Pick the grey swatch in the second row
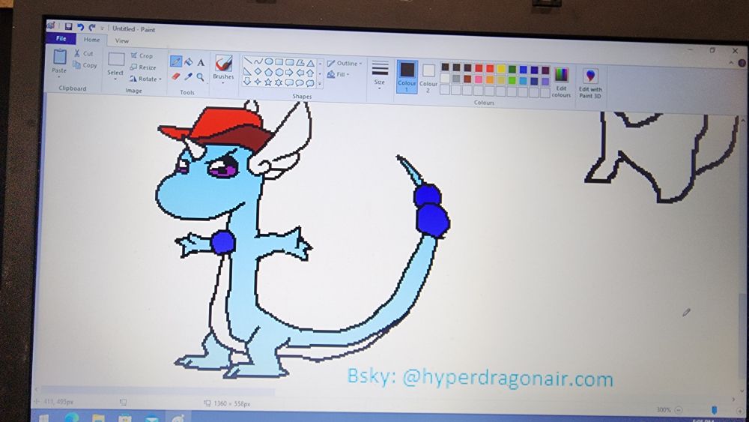Screen dimensions: 749x422 coord(457,79)
